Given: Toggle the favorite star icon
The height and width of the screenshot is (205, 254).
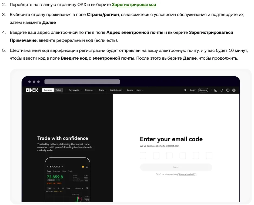Looking at the screenshot, I should [83, 166].
